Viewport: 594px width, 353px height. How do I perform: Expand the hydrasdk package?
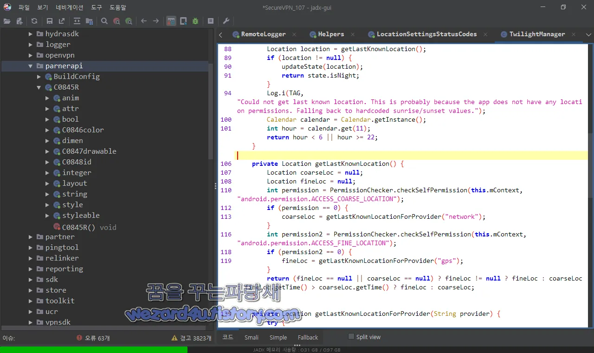click(31, 34)
